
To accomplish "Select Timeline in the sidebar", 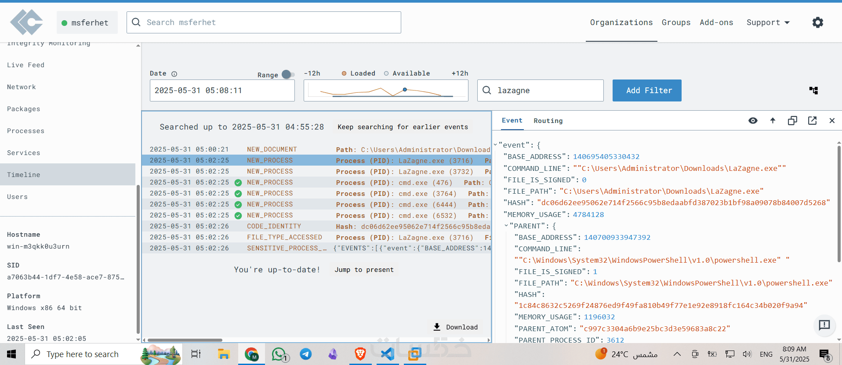I will (68, 175).
